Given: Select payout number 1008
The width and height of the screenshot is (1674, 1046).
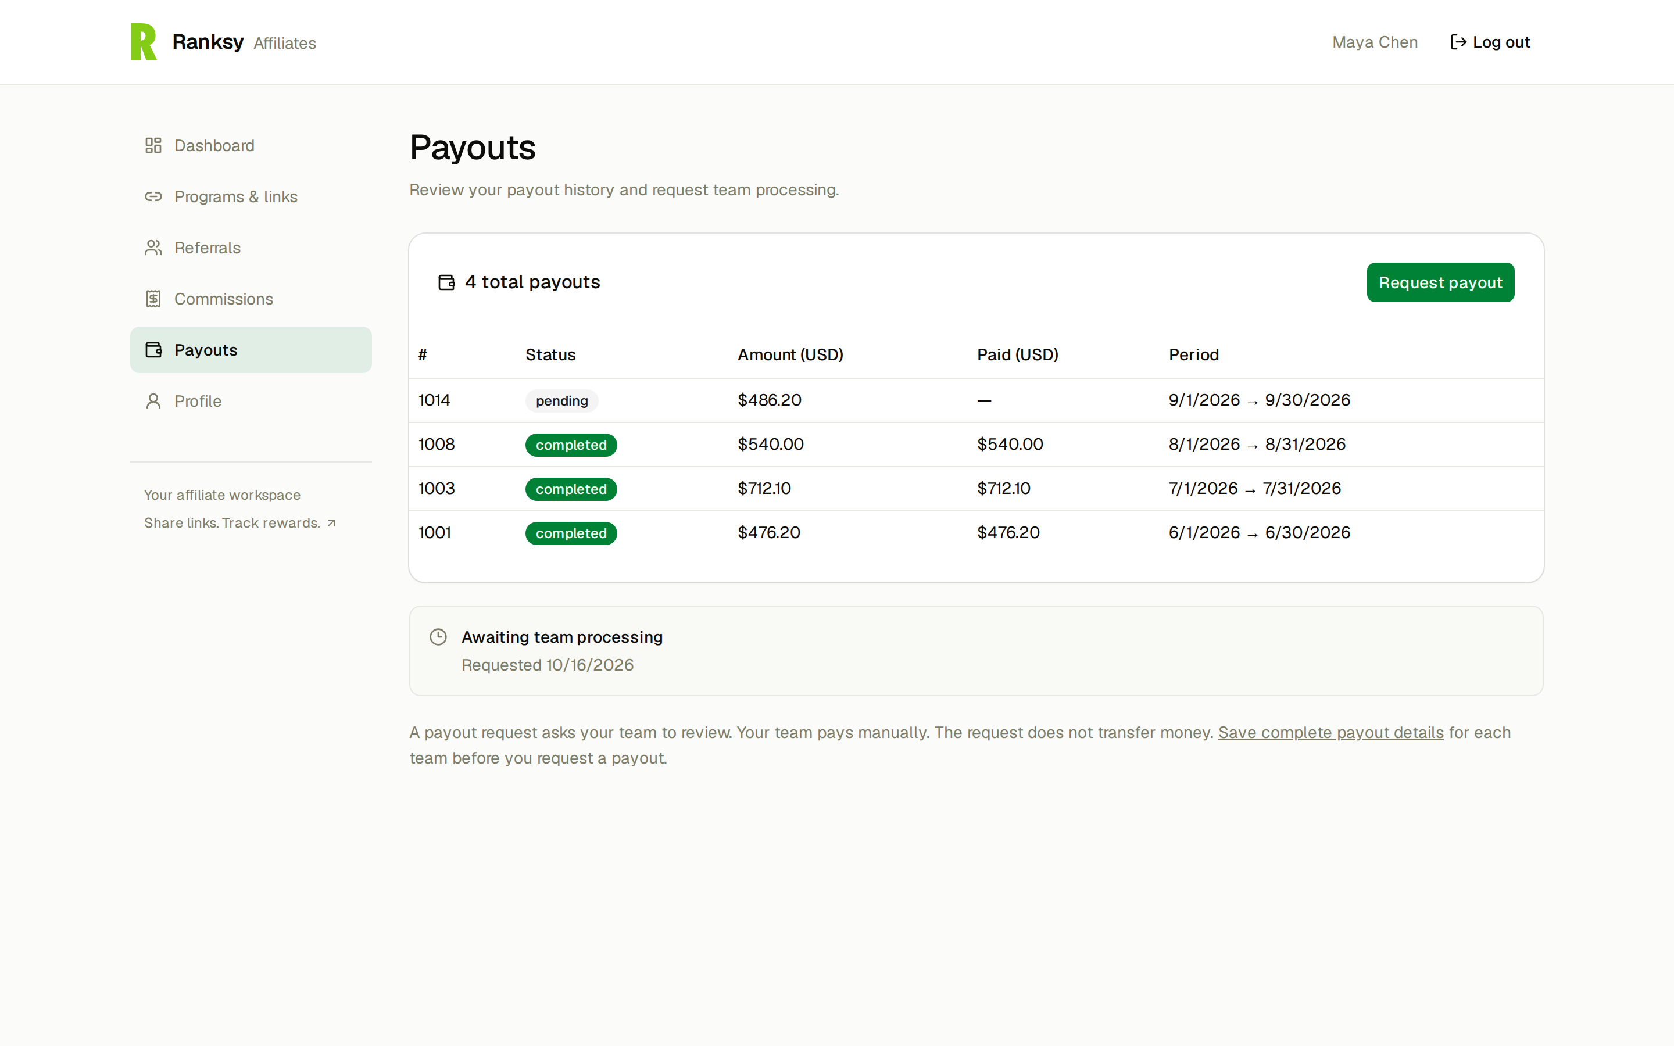Looking at the screenshot, I should [437, 444].
